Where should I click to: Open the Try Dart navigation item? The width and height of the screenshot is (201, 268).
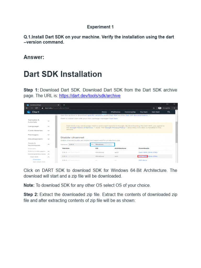(144, 112)
